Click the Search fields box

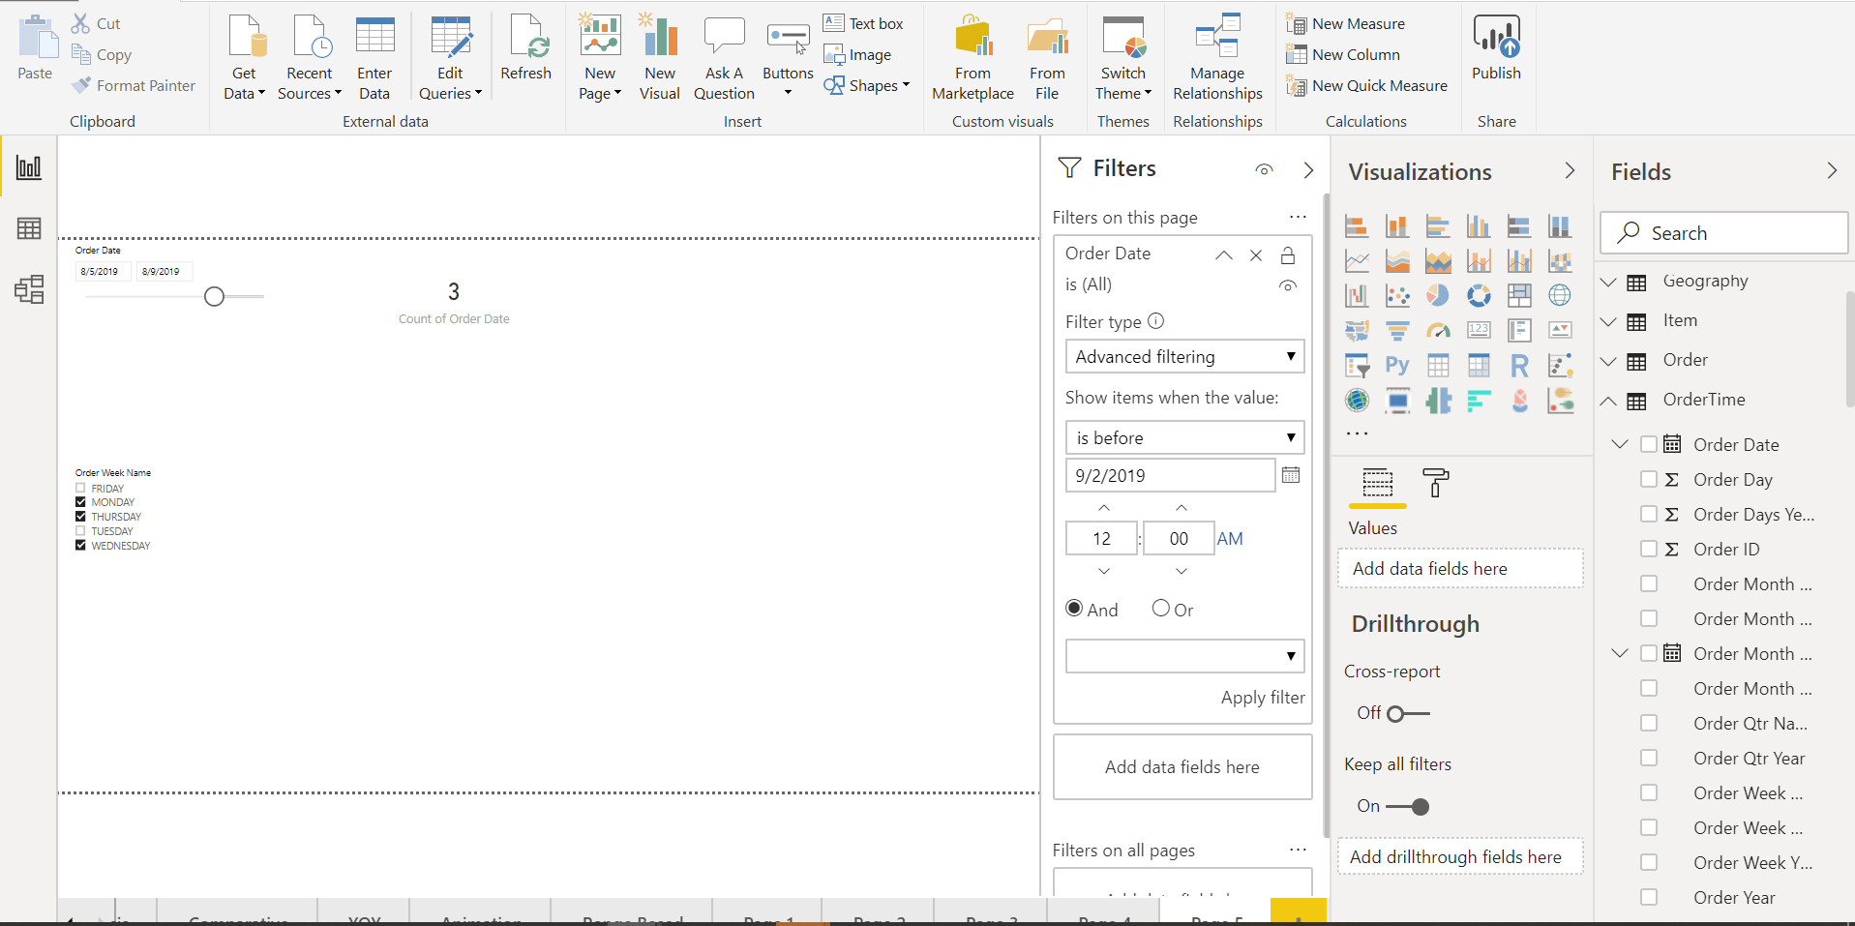(x=1723, y=233)
